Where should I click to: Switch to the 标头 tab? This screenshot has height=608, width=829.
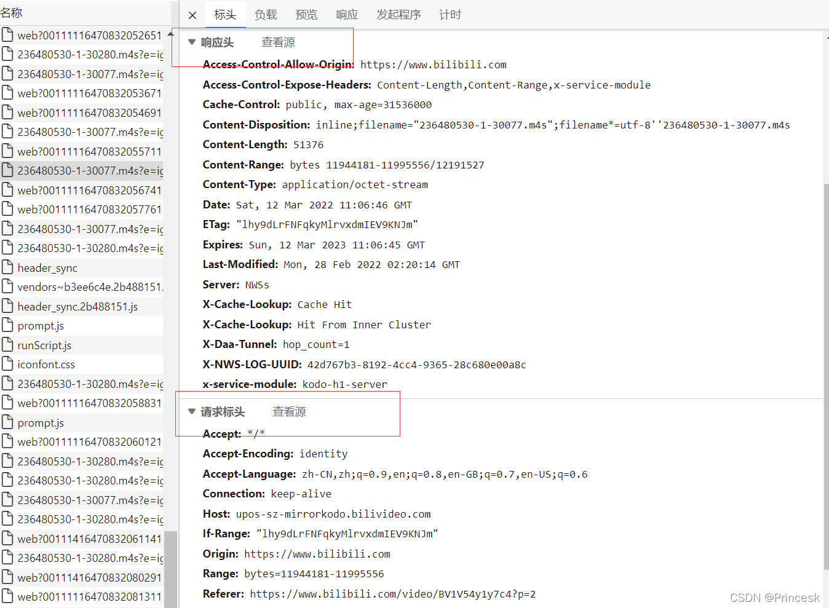pyautogui.click(x=225, y=15)
